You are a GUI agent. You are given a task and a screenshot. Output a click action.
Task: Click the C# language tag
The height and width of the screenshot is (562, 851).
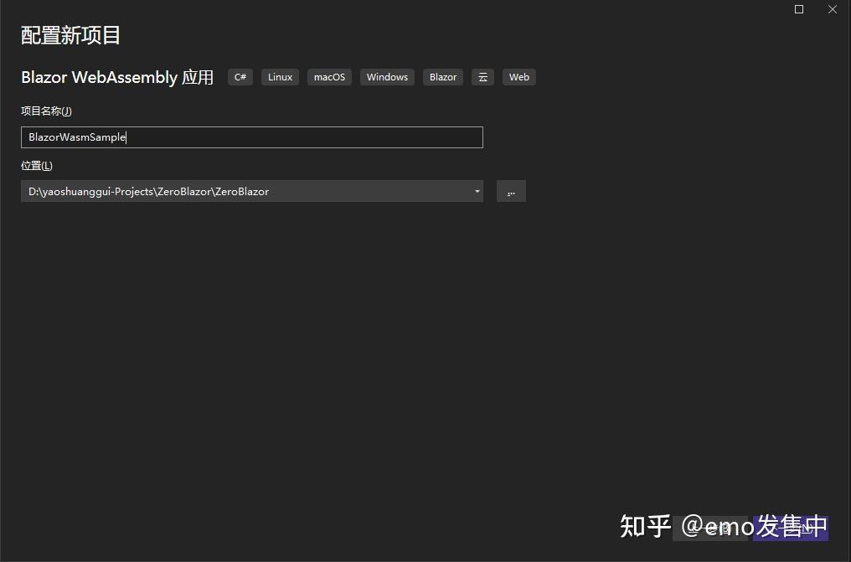tap(240, 76)
